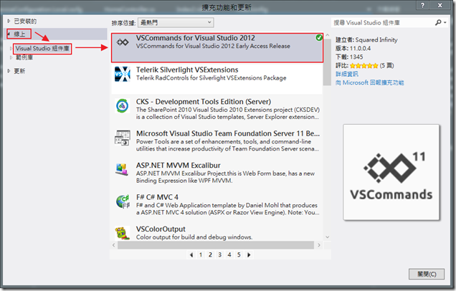Click the 搜尋 Visual Studio 組件庫 search field
The width and height of the screenshot is (456, 291).
click(x=383, y=22)
